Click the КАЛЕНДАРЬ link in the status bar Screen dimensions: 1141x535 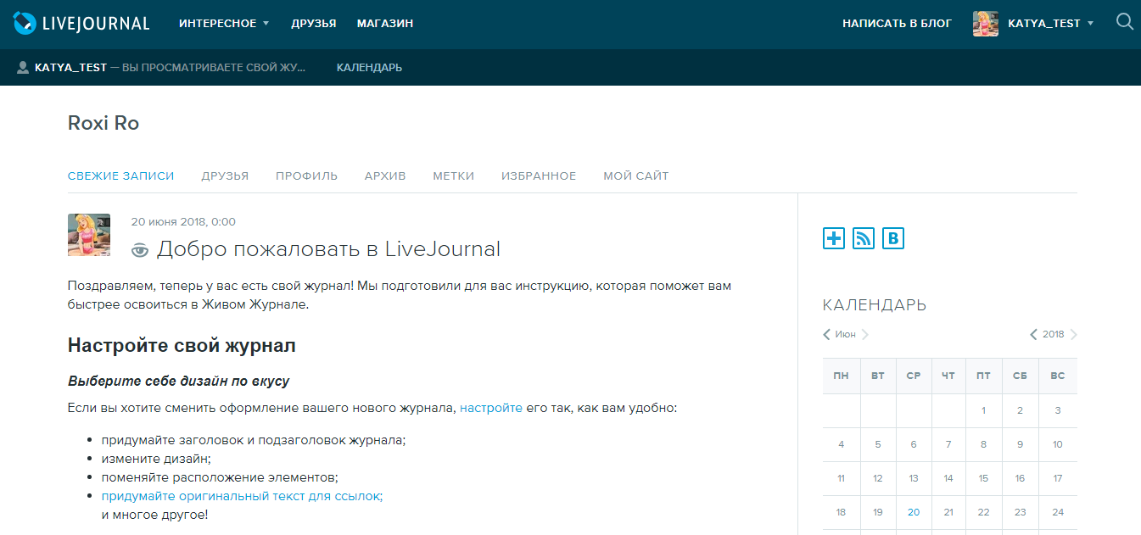[x=367, y=66]
